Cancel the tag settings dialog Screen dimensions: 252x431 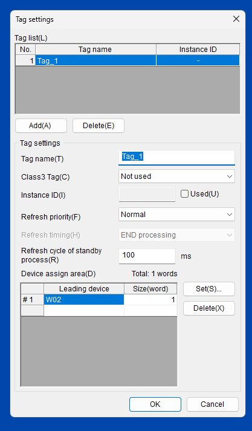point(213,404)
